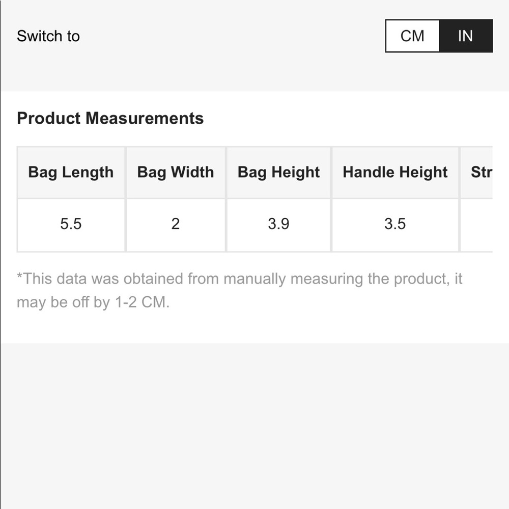509x509 pixels.
Task: Select the Bag Width column header
Action: tap(176, 172)
